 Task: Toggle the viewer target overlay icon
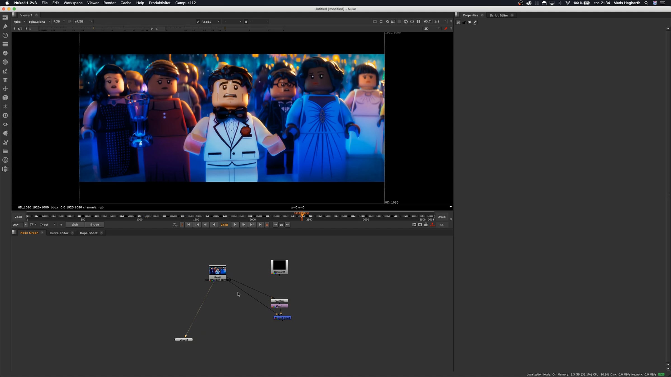pyautogui.click(x=412, y=22)
